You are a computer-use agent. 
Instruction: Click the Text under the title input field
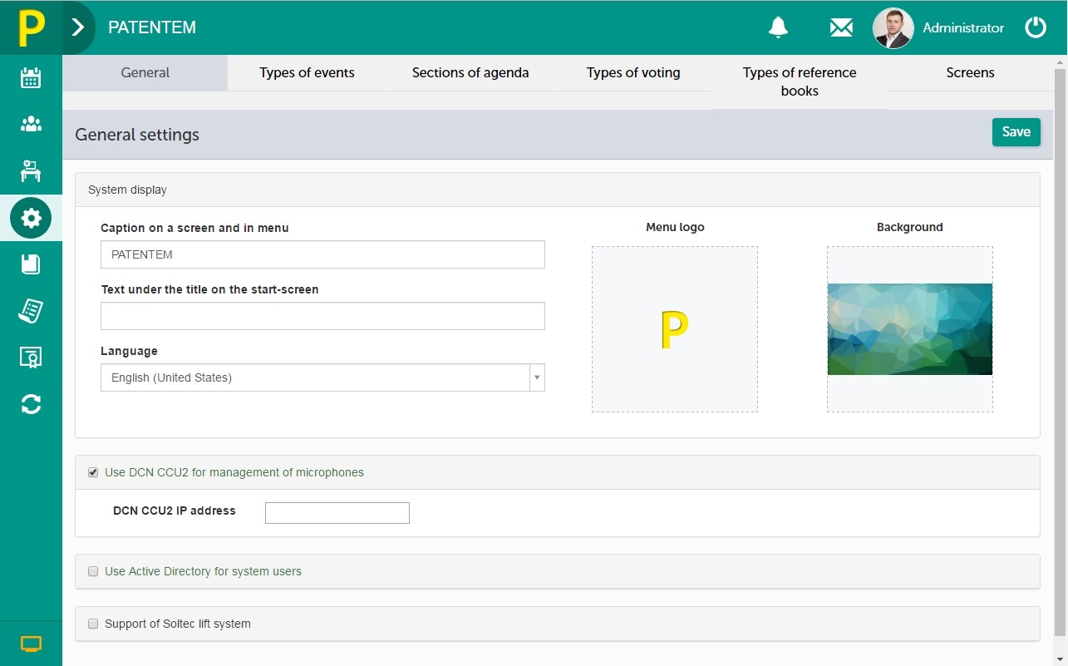(322, 316)
